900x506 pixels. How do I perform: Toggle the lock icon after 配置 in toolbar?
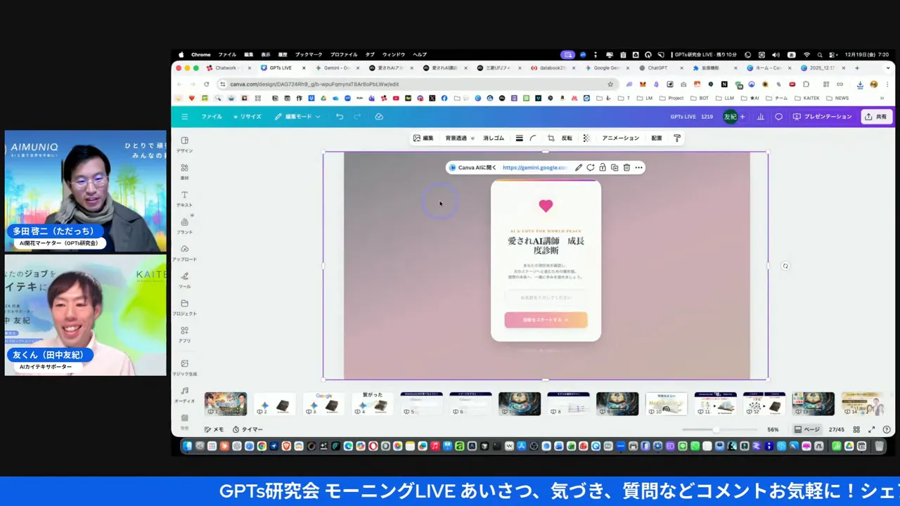tap(678, 138)
